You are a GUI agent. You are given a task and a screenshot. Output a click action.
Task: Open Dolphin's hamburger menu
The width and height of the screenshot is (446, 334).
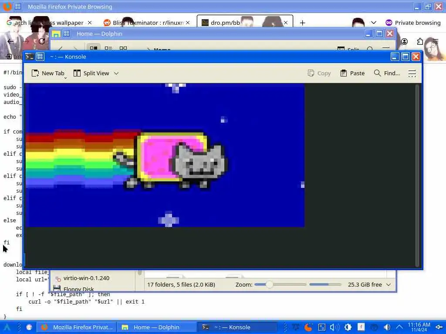coord(386,48)
